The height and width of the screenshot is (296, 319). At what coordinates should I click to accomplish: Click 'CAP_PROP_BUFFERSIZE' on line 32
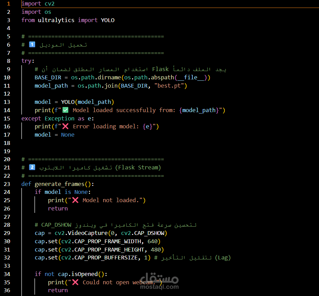(106, 258)
